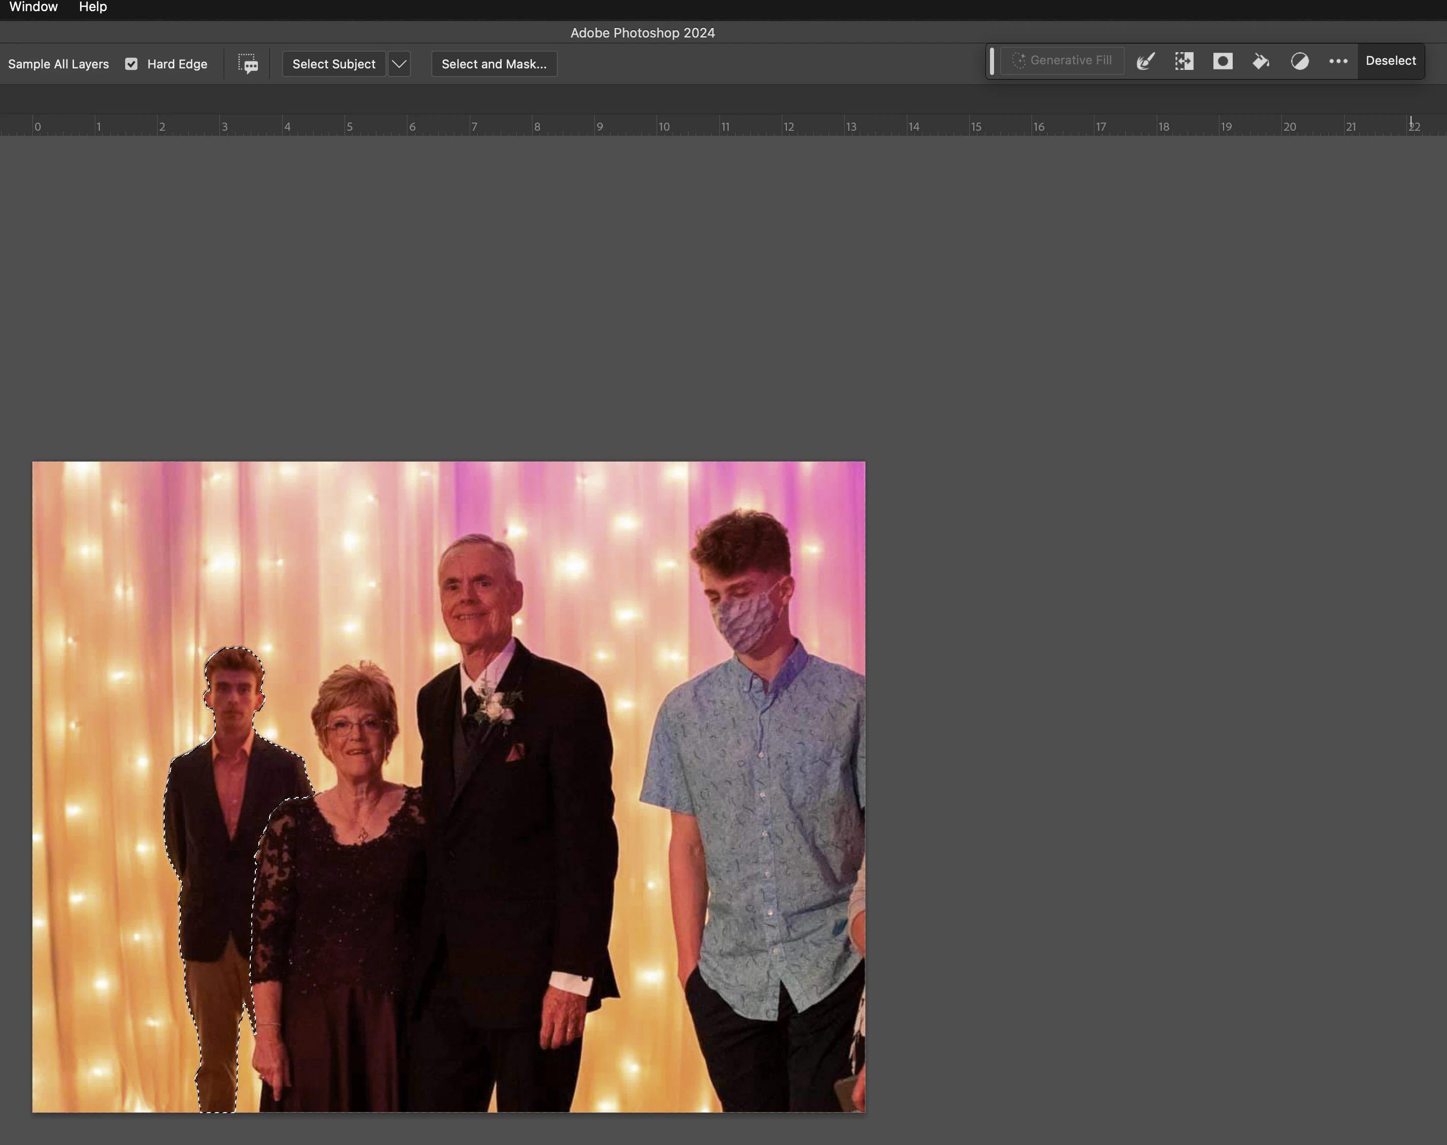The width and height of the screenshot is (1447, 1145).
Task: Open the brush-shaped Modify Selection icon
Action: [x=1146, y=61]
